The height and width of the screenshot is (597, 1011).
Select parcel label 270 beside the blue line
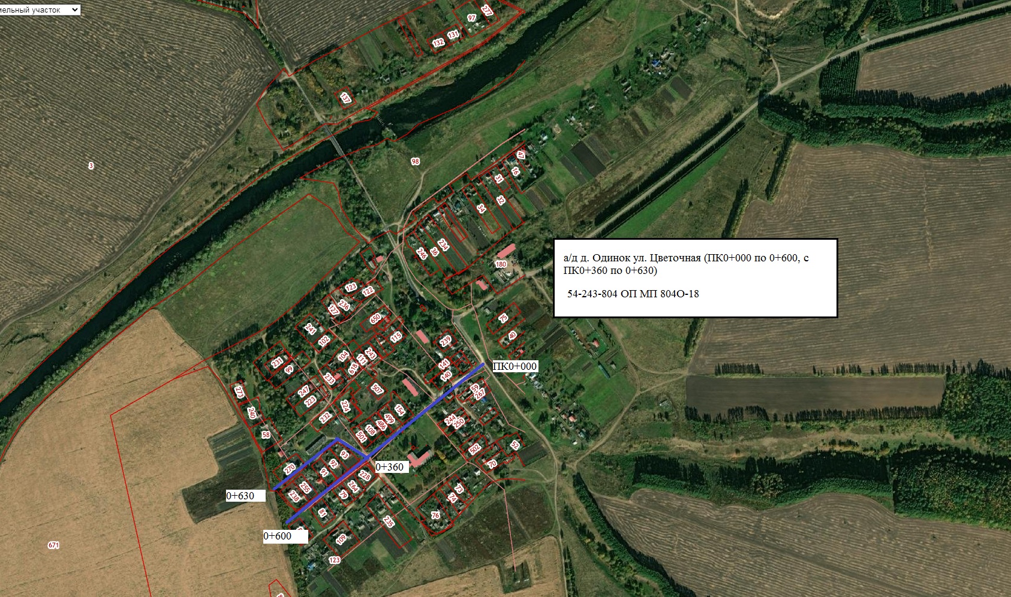tap(290, 469)
